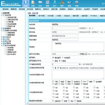Open the 插件 plugin tools icon

pos(62,2)
